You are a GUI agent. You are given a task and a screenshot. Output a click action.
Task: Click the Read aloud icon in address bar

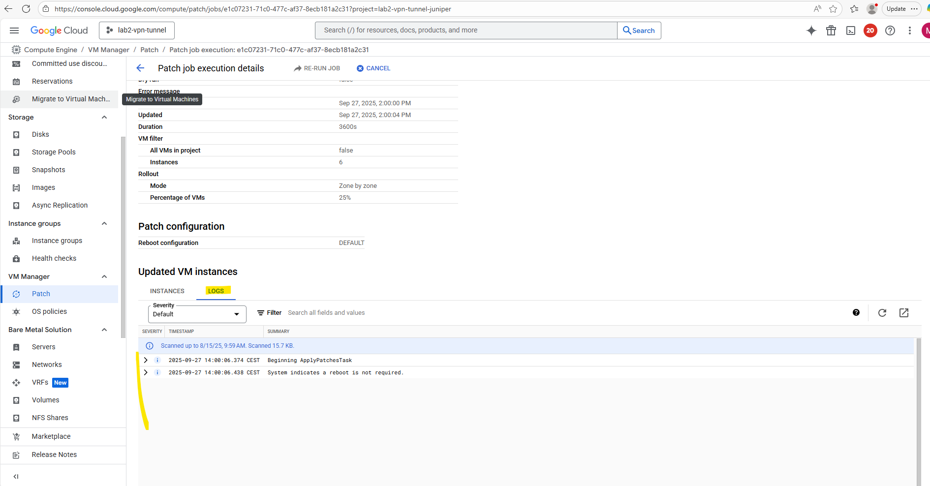coord(817,9)
